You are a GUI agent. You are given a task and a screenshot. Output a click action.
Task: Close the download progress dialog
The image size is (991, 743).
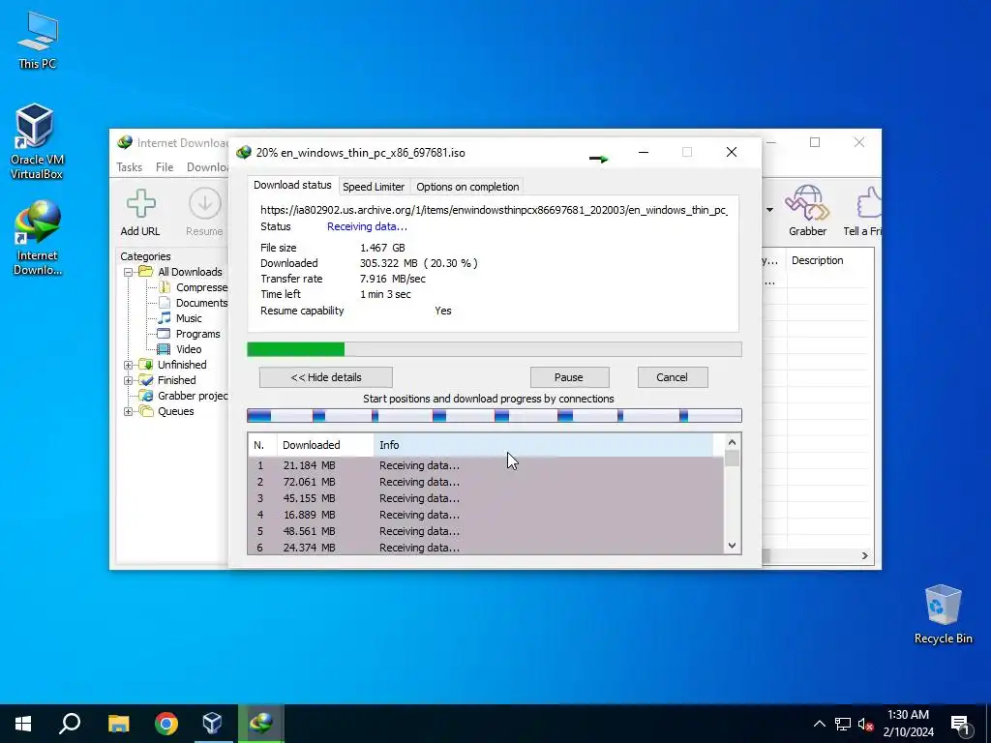pyautogui.click(x=732, y=152)
